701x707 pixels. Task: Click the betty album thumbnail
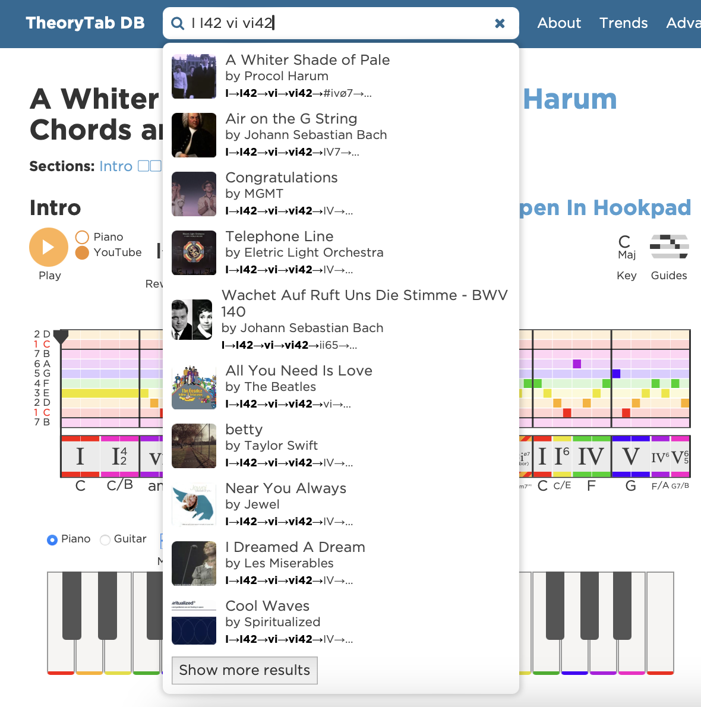(x=194, y=446)
